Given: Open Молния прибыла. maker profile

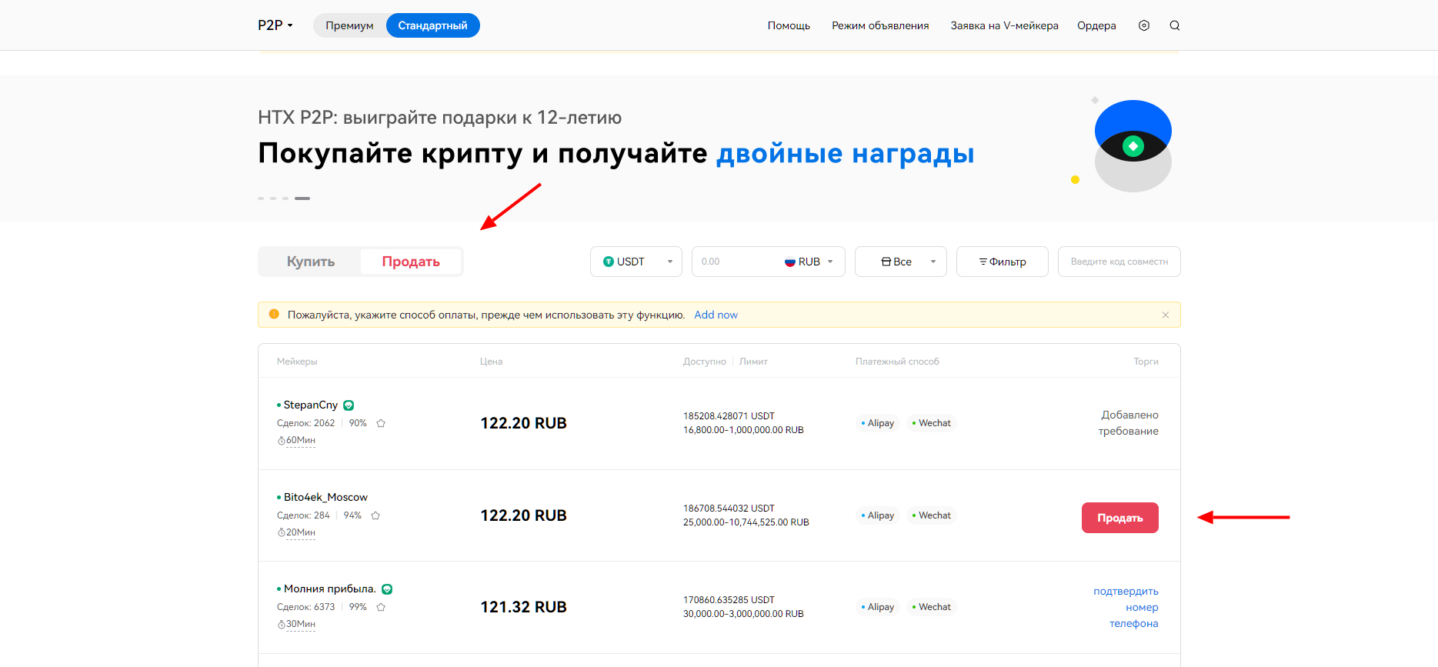Looking at the screenshot, I should pyautogui.click(x=329, y=589).
